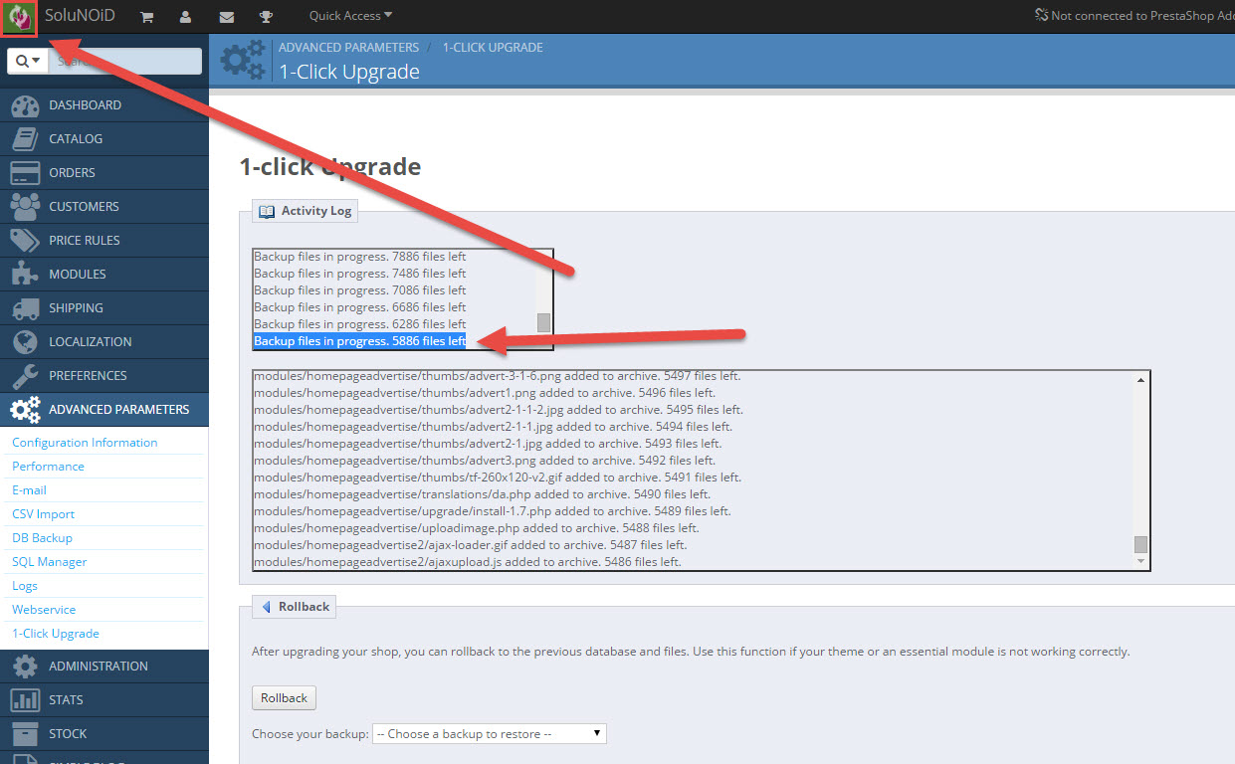This screenshot has height=764, width=1235.
Task: Click the shop logo icon
Action: [x=19, y=17]
